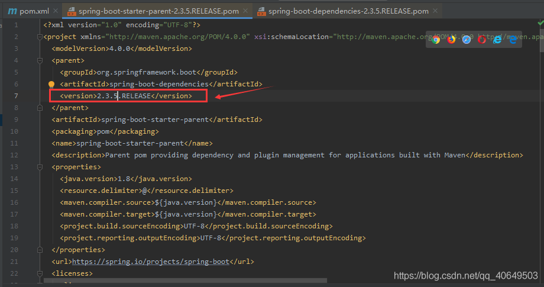Open file in Firefox browser
This screenshot has width=544, height=287.
tap(451, 40)
